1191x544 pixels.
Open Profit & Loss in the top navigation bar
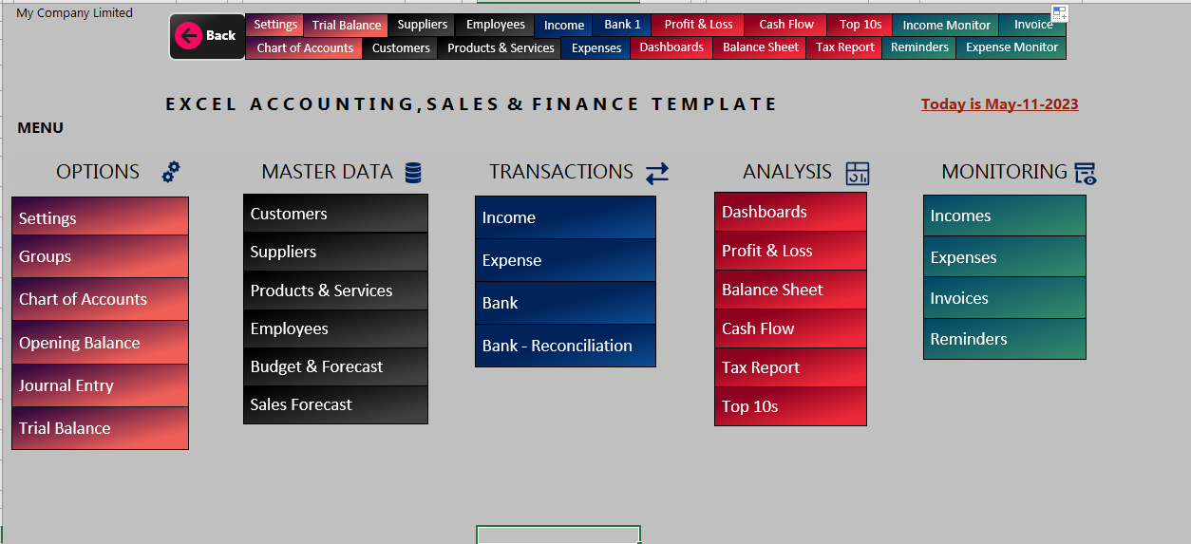click(698, 25)
